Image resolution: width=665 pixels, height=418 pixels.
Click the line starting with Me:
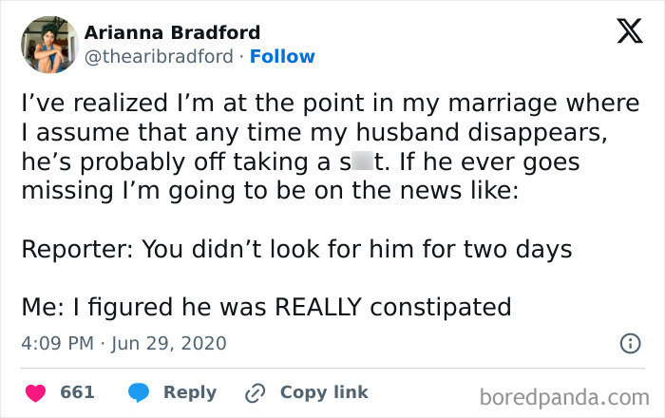click(x=267, y=308)
